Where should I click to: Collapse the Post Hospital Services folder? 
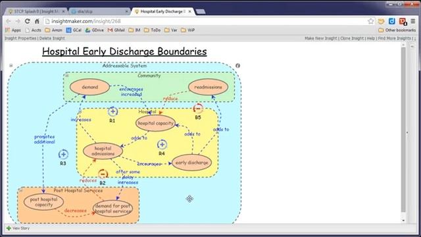click(x=20, y=190)
